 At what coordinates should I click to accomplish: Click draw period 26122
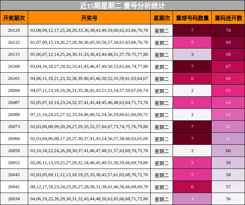coord(14,42)
